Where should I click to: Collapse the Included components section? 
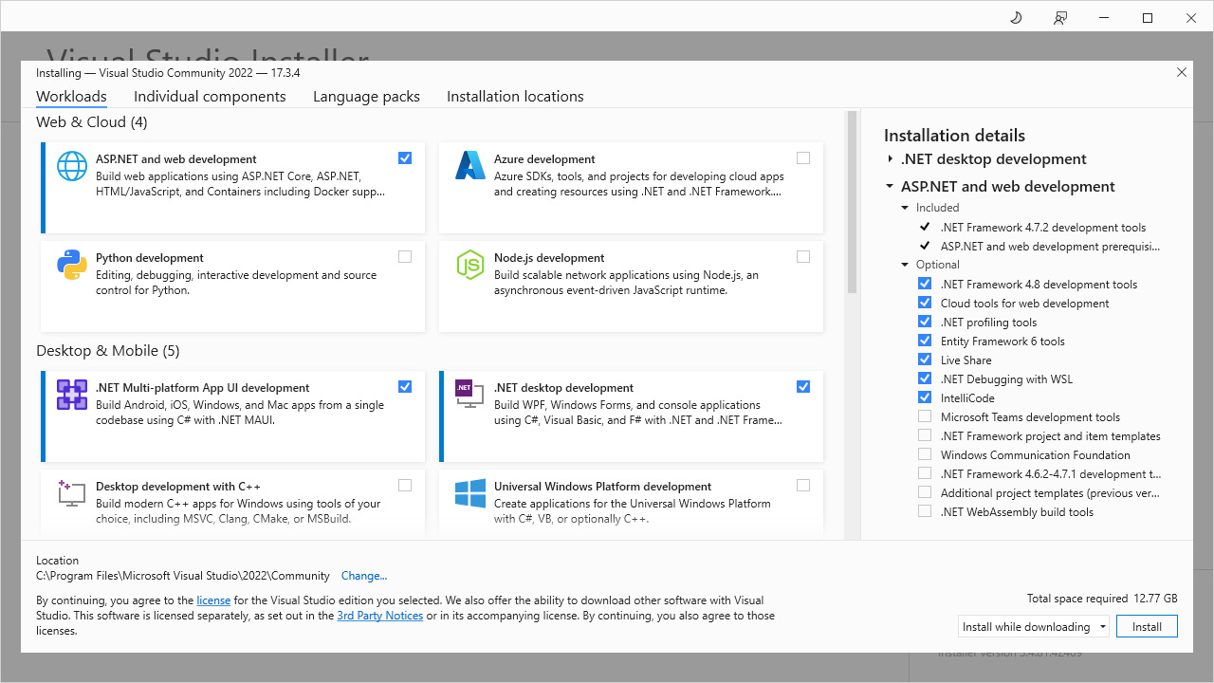[906, 208]
